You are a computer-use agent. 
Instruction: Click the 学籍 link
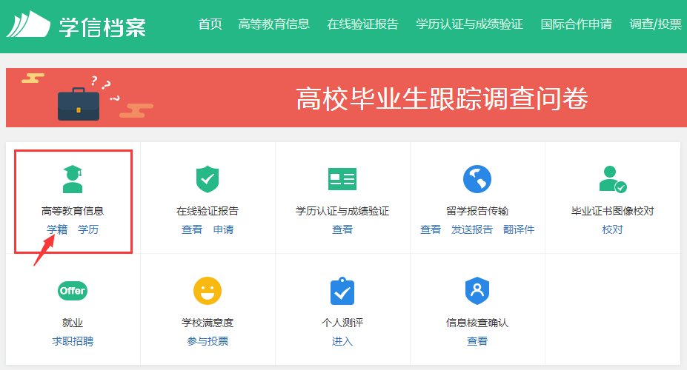pyautogui.click(x=57, y=229)
